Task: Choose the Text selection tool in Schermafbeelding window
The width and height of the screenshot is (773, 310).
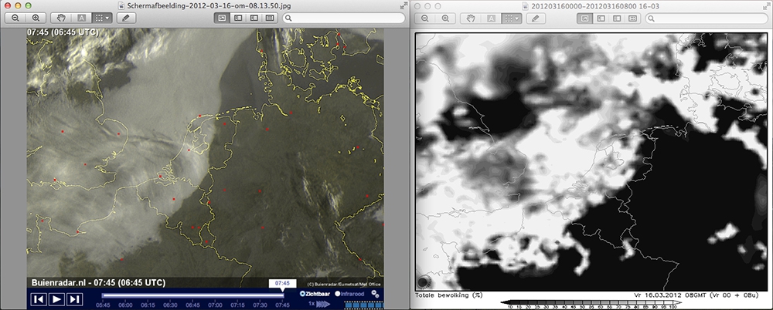Action: [81, 18]
